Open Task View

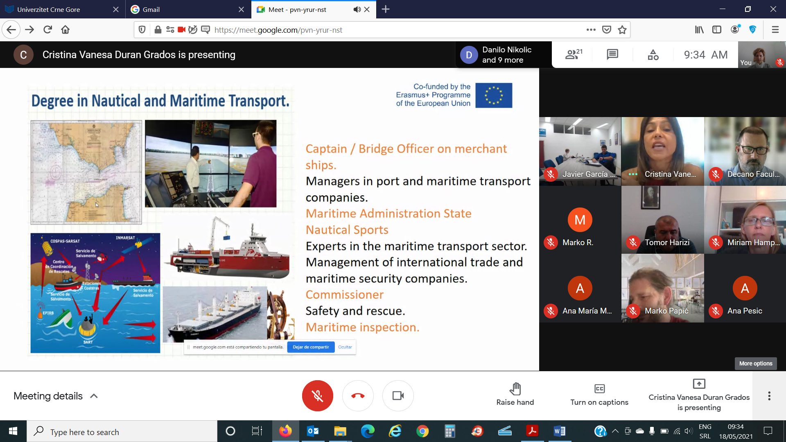coord(257,431)
